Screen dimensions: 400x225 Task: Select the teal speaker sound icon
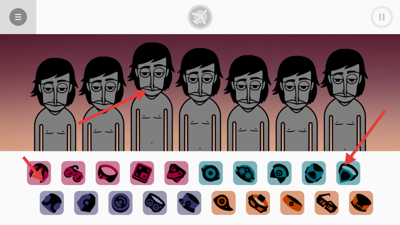point(211,173)
